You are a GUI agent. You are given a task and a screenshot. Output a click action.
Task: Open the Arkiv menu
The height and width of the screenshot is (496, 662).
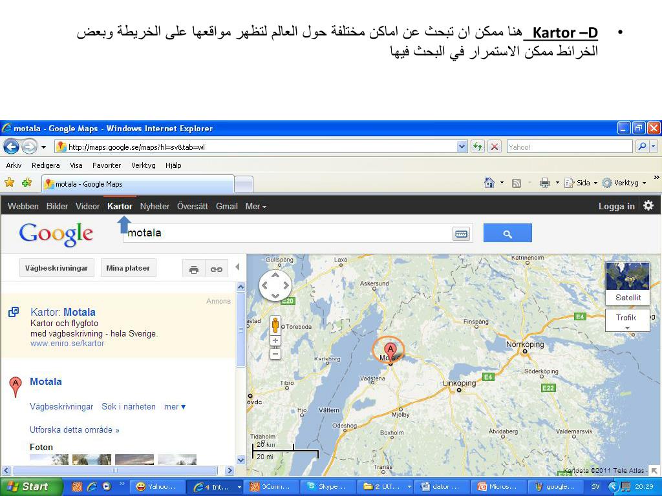(x=14, y=165)
